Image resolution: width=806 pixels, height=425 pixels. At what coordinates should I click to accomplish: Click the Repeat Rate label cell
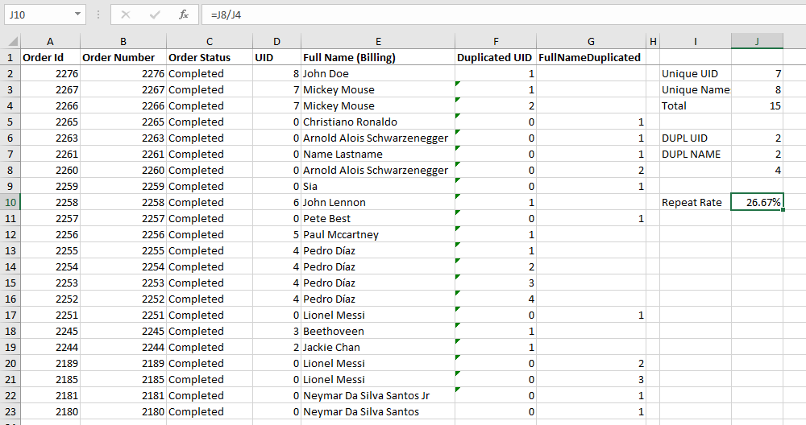tap(696, 202)
